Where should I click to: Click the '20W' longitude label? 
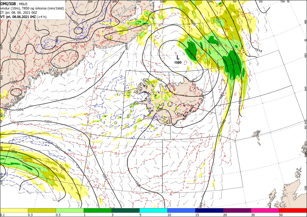162,2
